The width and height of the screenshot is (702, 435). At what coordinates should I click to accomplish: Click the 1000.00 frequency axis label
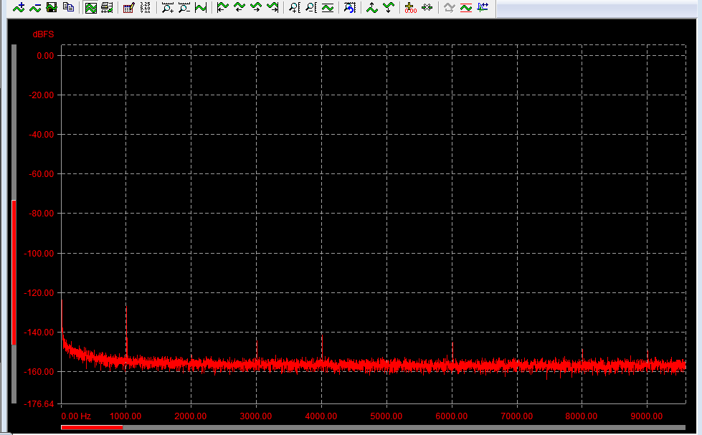coord(125,416)
